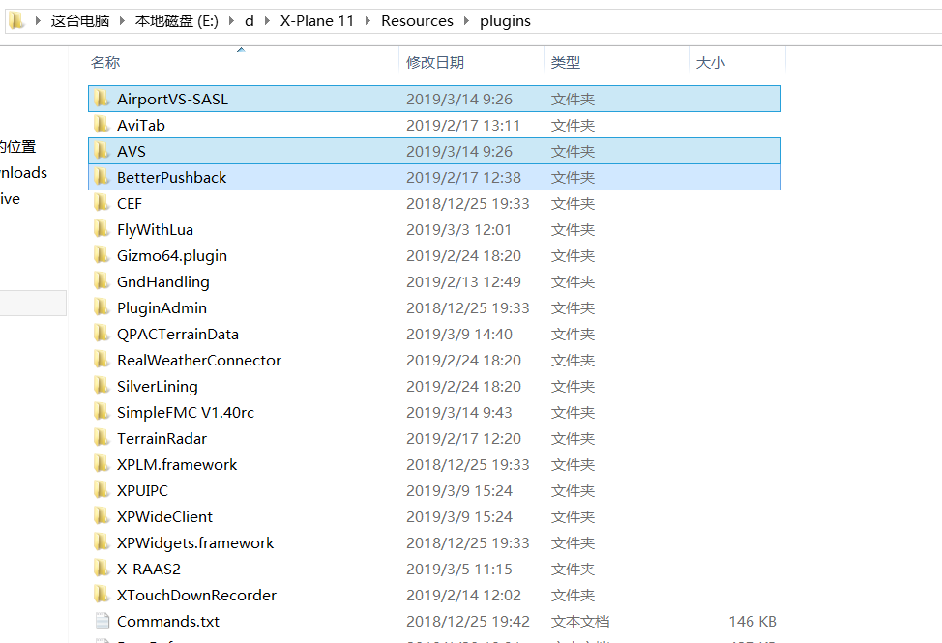The width and height of the screenshot is (942, 643).
Task: Click the SimpleFMC V1.40rc folder icon
Action: [102, 412]
